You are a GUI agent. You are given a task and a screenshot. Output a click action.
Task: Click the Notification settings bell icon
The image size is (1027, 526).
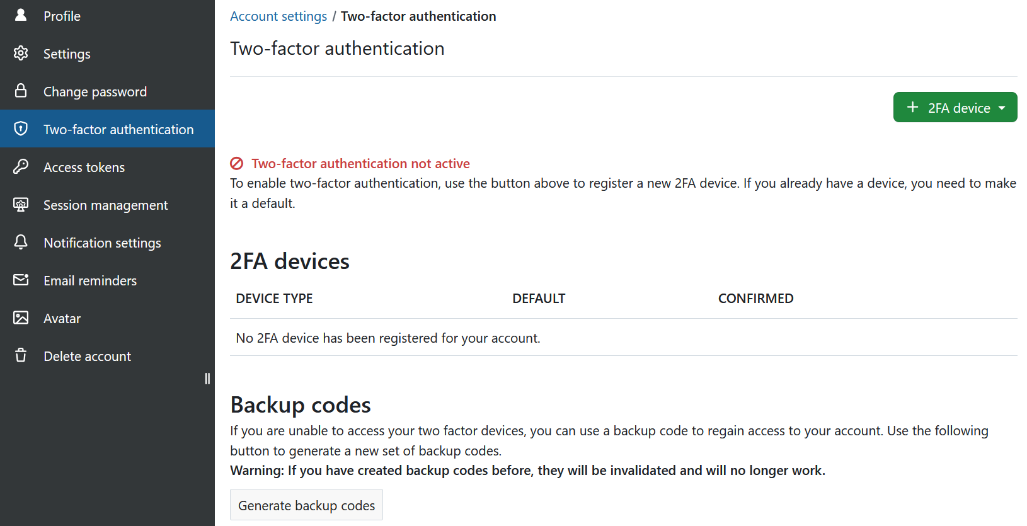(21, 242)
